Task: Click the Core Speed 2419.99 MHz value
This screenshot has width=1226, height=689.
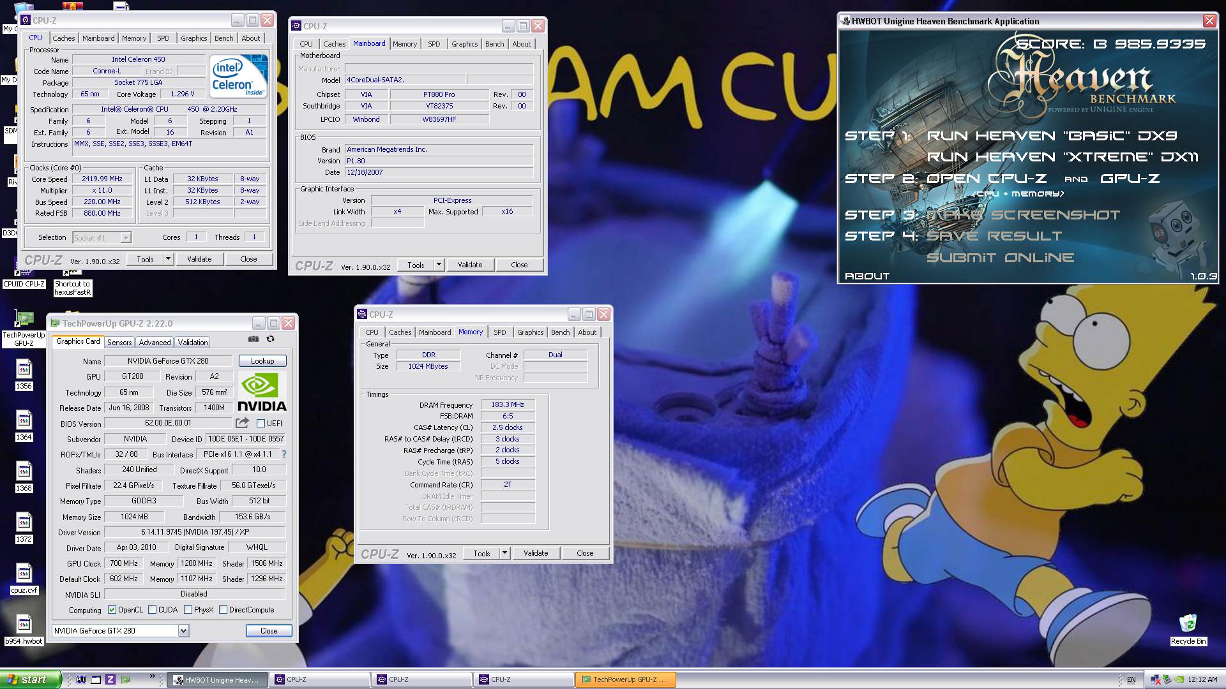Action: tap(102, 179)
